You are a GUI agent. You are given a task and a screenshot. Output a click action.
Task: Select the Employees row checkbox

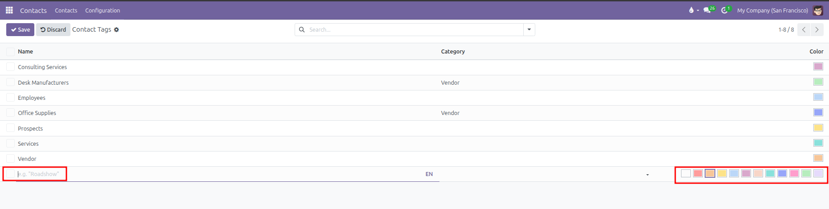click(x=10, y=97)
